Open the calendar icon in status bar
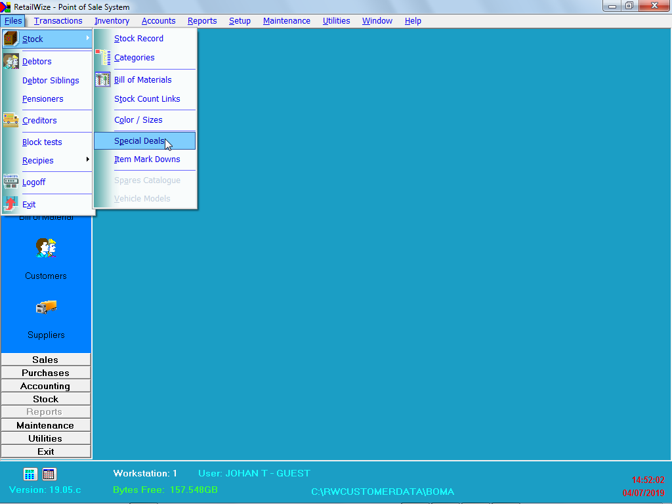This screenshot has width=672, height=504. click(49, 474)
